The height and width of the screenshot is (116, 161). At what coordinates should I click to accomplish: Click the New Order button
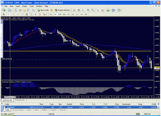[43, 10]
